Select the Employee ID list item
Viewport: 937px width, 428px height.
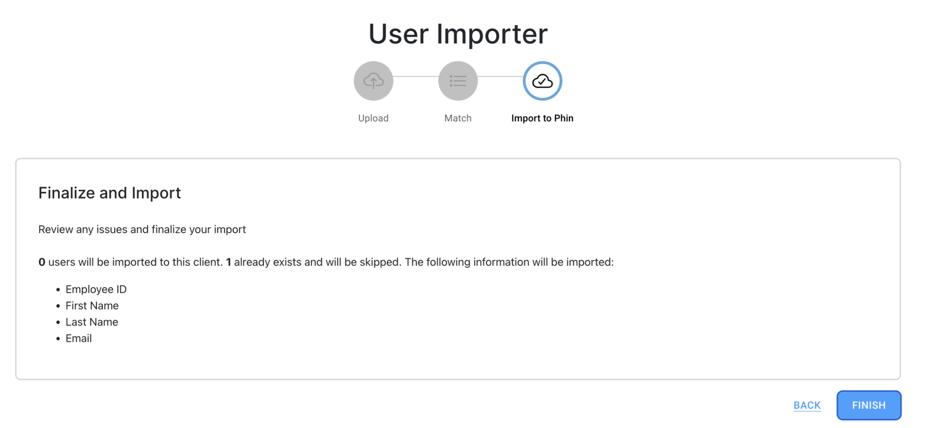(96, 289)
